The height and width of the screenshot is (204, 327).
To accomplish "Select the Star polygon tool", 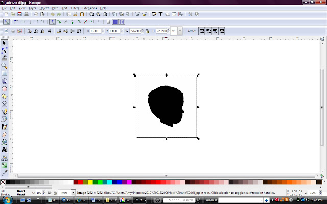I will point(4,96).
